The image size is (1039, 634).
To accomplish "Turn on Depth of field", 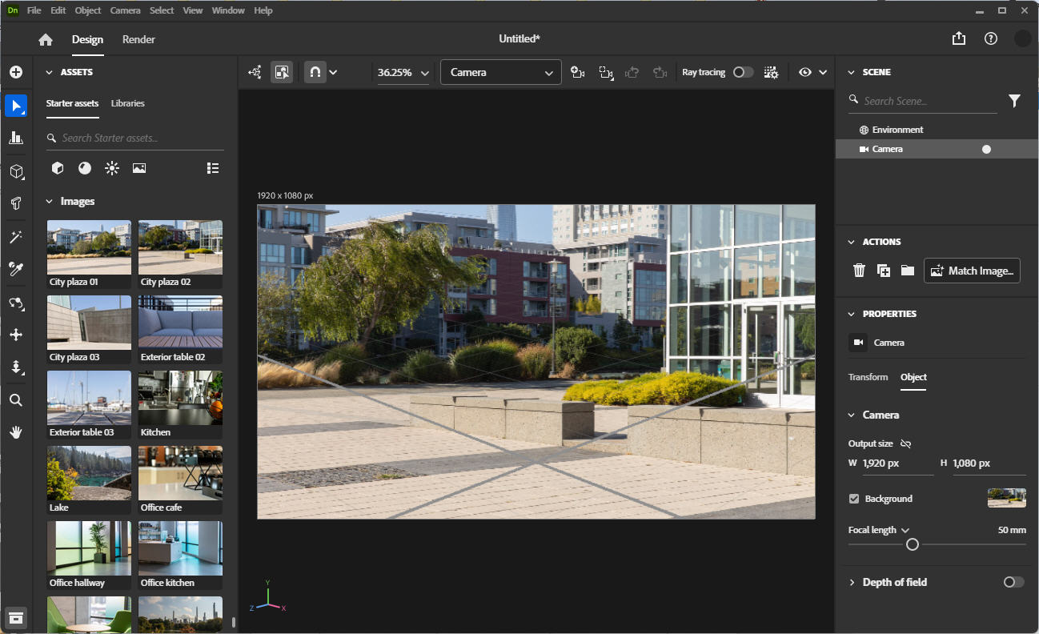I will coord(1013,582).
